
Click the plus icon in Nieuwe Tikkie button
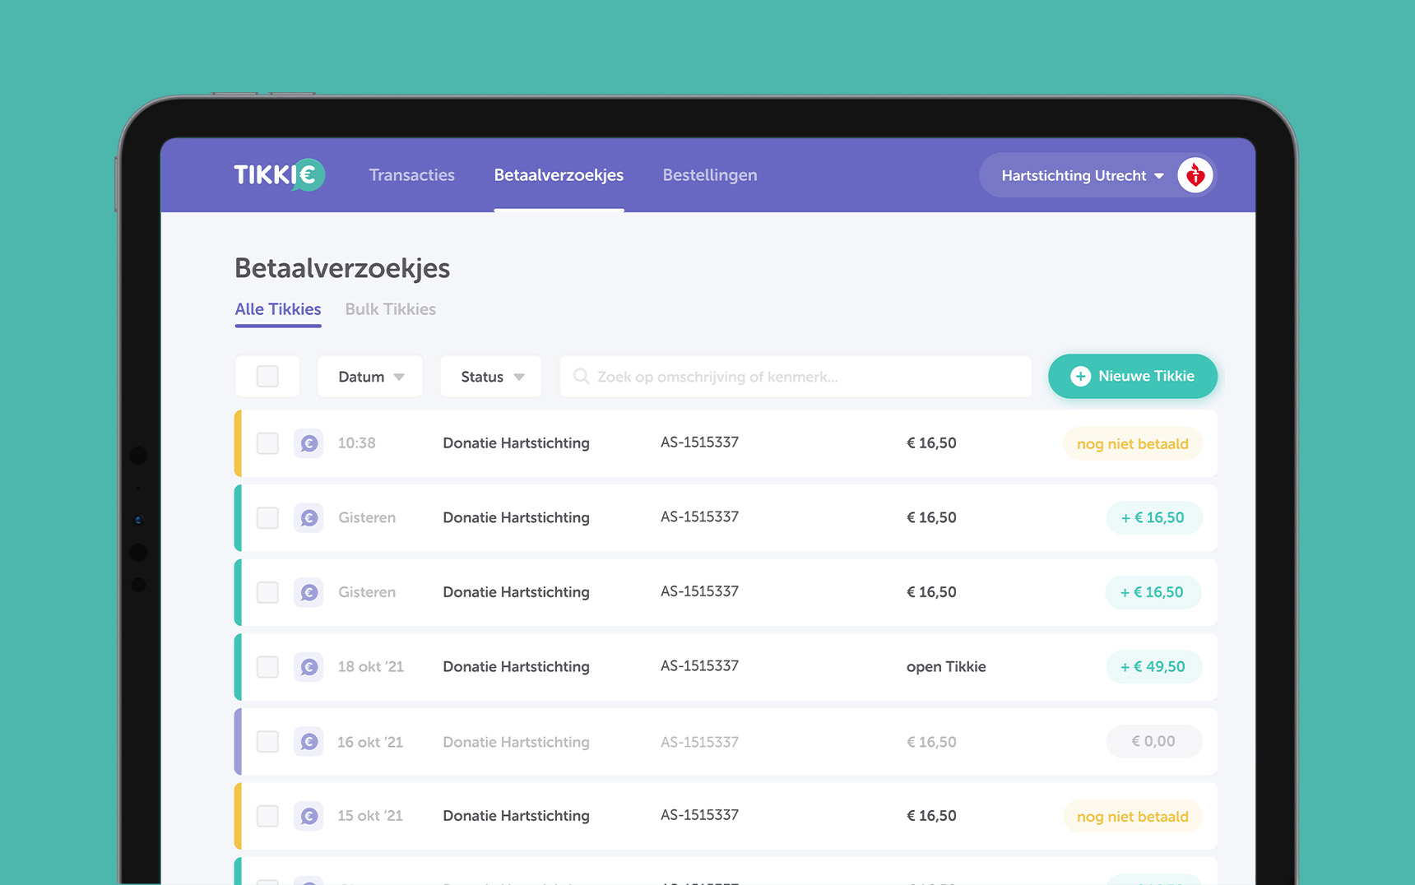1080,376
